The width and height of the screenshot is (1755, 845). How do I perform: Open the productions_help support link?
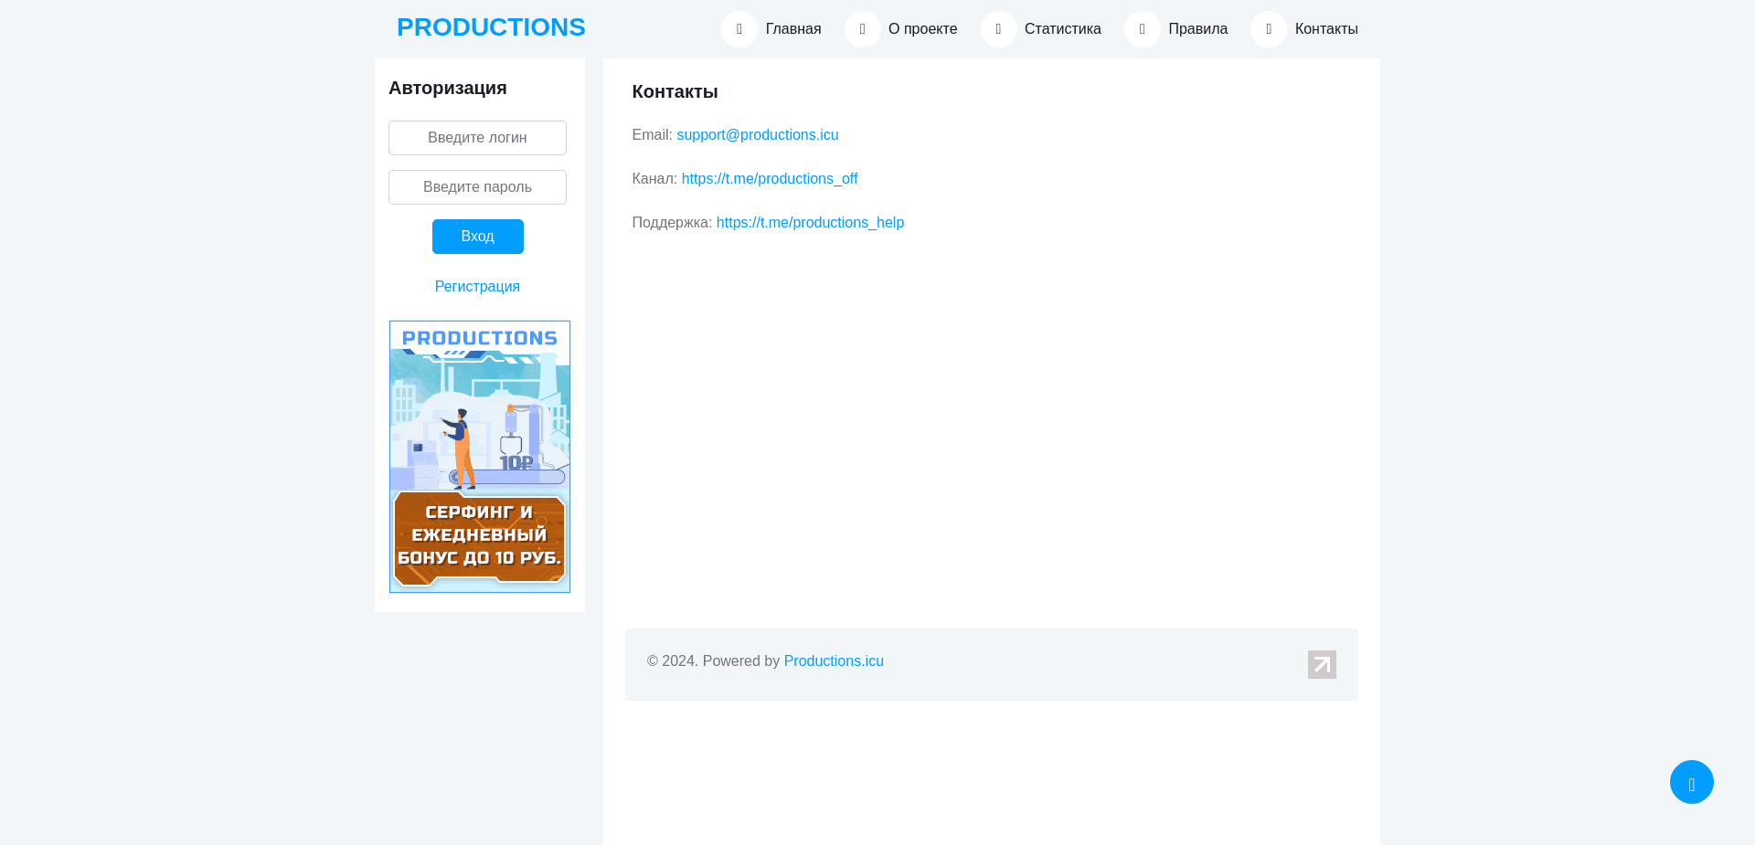810,222
